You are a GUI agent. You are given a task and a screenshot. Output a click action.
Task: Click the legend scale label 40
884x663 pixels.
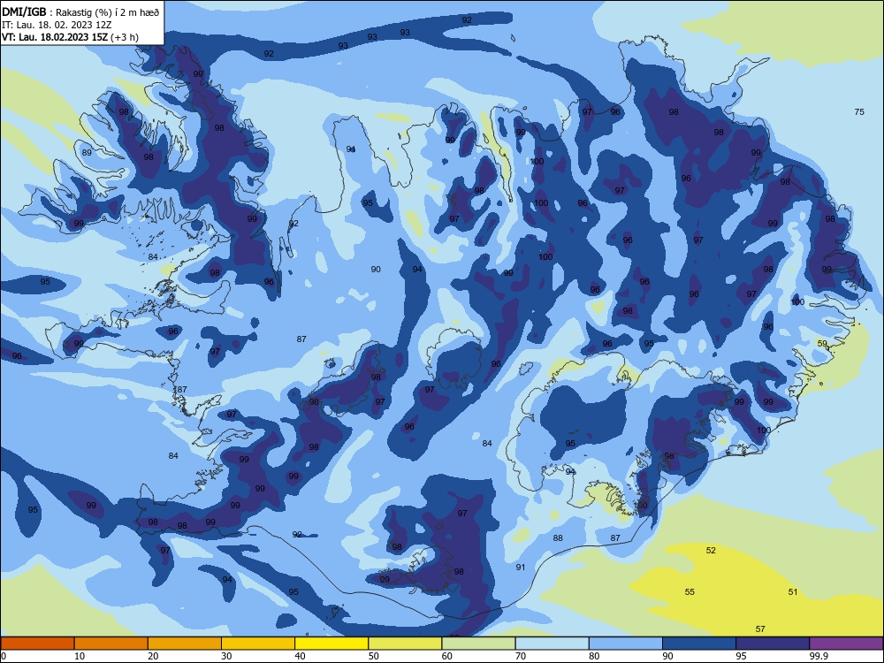tap(300, 656)
